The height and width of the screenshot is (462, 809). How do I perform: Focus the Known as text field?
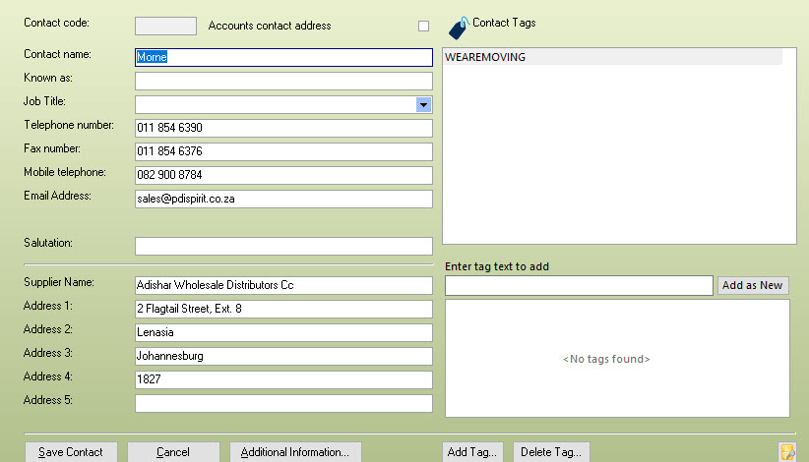pos(283,81)
